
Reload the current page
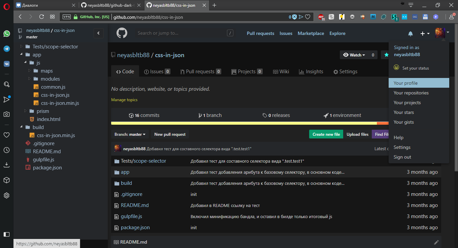[41, 17]
